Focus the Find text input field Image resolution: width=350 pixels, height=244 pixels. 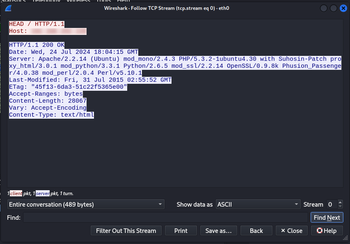click(165, 217)
